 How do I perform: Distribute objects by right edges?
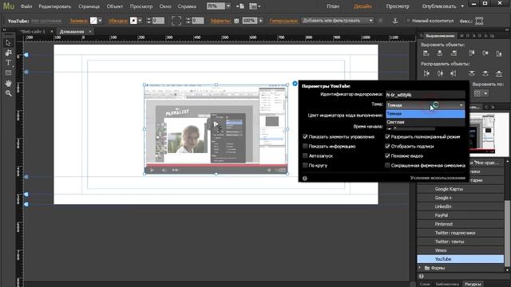click(x=454, y=73)
